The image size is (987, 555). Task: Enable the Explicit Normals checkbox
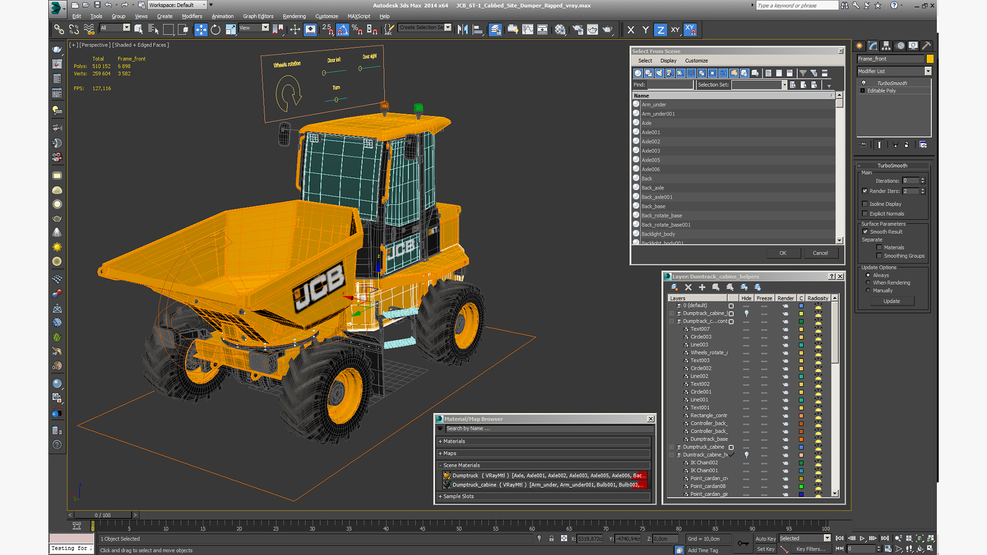tap(865, 214)
